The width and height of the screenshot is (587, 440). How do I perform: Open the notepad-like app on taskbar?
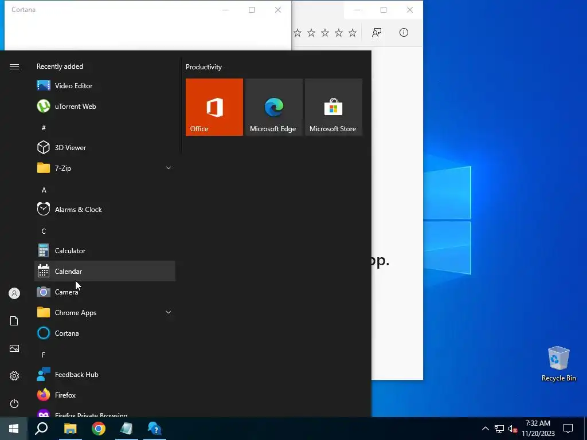(127, 429)
